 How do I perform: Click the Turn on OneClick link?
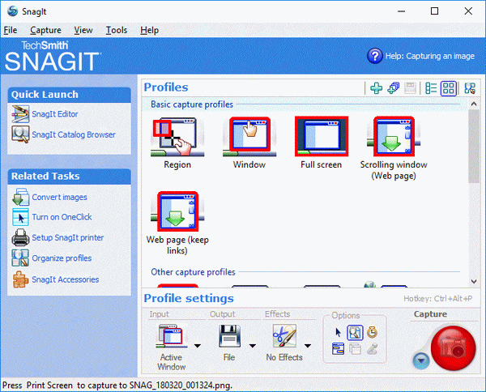(x=62, y=218)
